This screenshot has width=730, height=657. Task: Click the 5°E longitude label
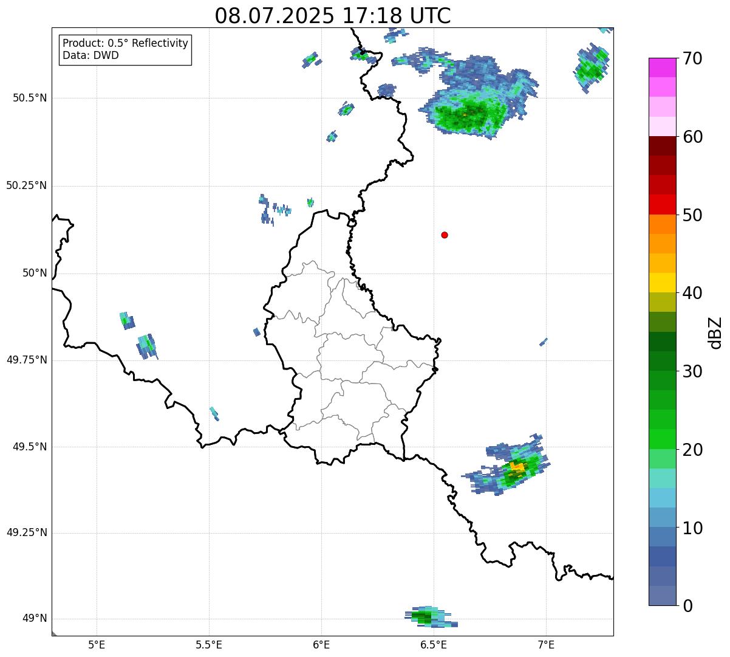coord(97,645)
